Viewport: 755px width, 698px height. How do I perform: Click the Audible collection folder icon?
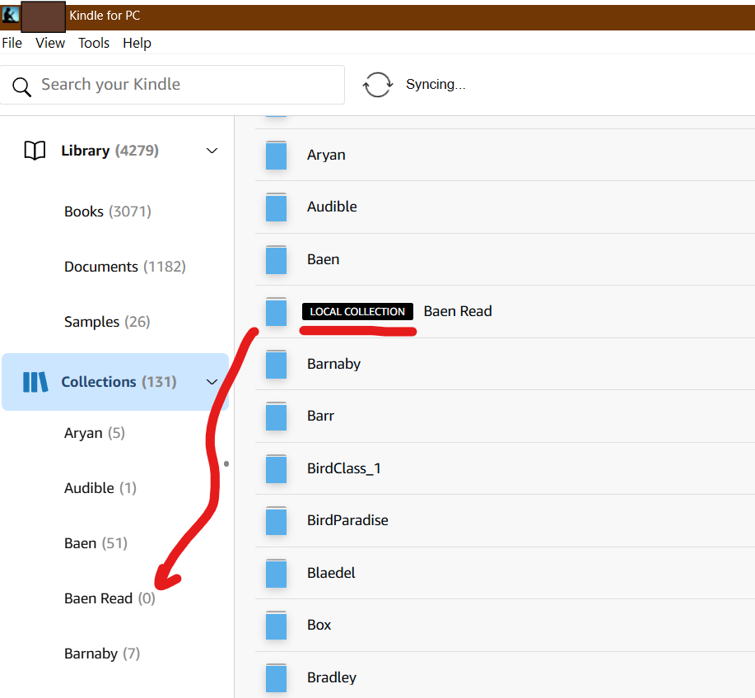(x=277, y=207)
